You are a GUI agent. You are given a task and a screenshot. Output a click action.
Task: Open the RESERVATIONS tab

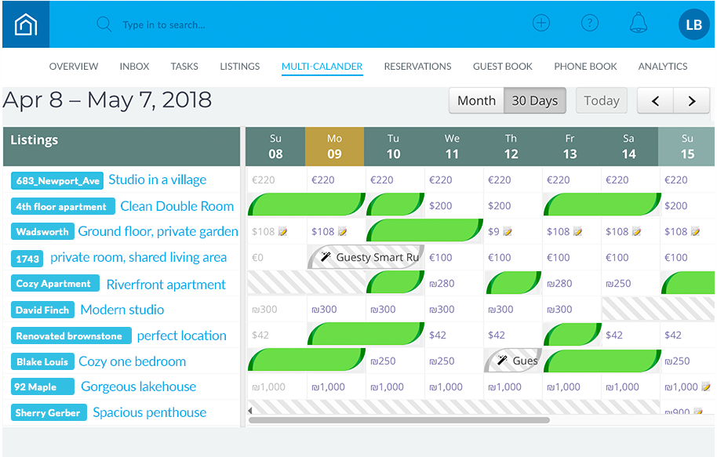tap(417, 67)
